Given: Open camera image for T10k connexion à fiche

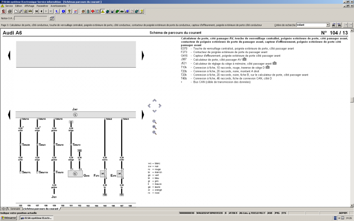Looking at the screenshot, I should (268, 67).
